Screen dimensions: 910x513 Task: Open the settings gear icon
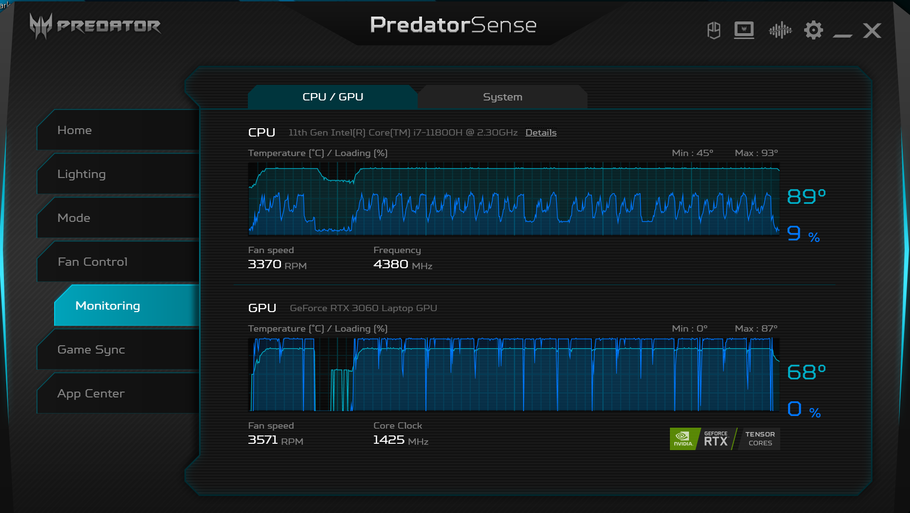(813, 30)
